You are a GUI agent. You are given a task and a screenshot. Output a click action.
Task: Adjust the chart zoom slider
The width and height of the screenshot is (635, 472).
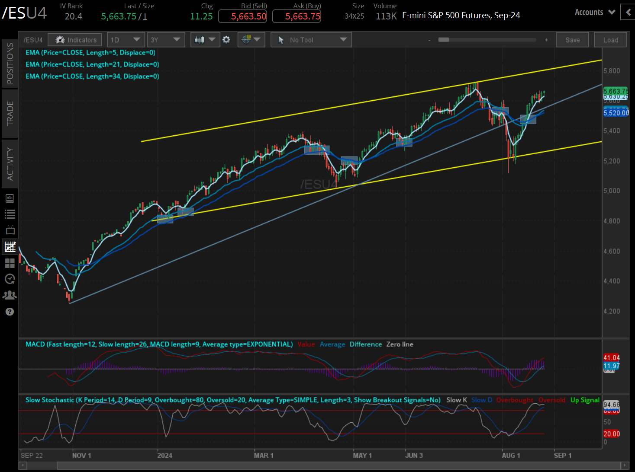[487, 39]
